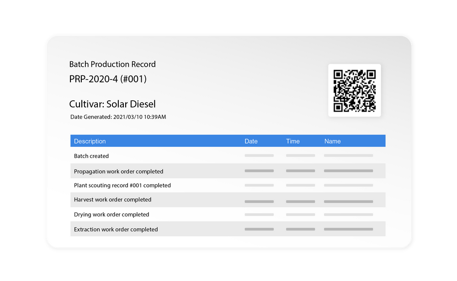This screenshot has width=457, height=281.
Task: Click the blue table header bar
Action: pos(228,141)
